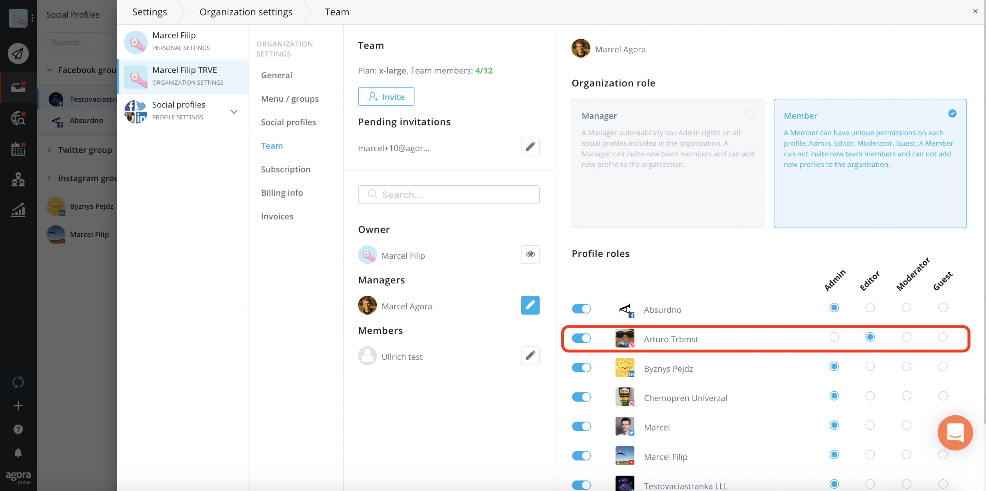Select the Member organization role card
986x491 pixels.
tap(870, 163)
